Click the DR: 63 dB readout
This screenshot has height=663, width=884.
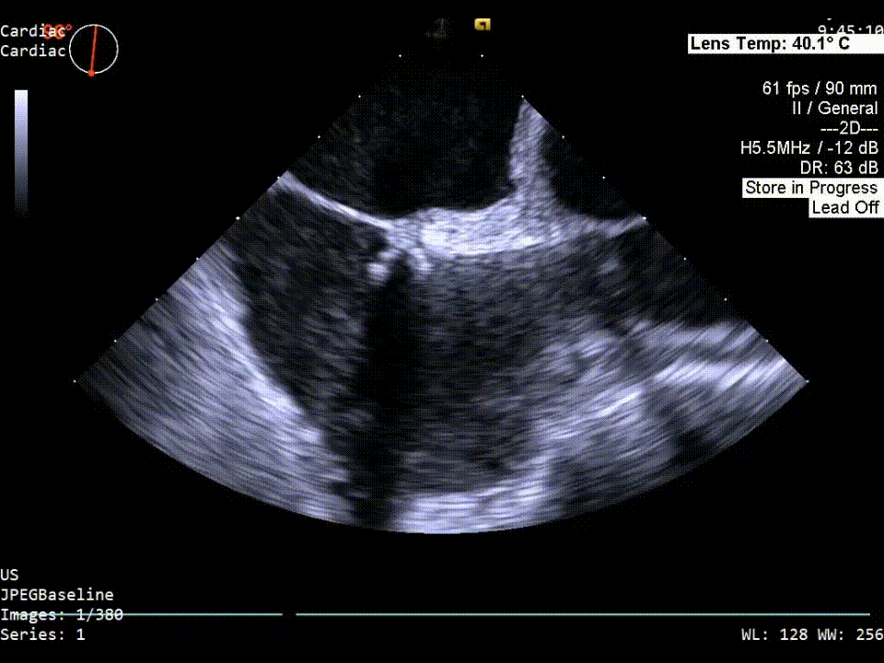tap(839, 168)
